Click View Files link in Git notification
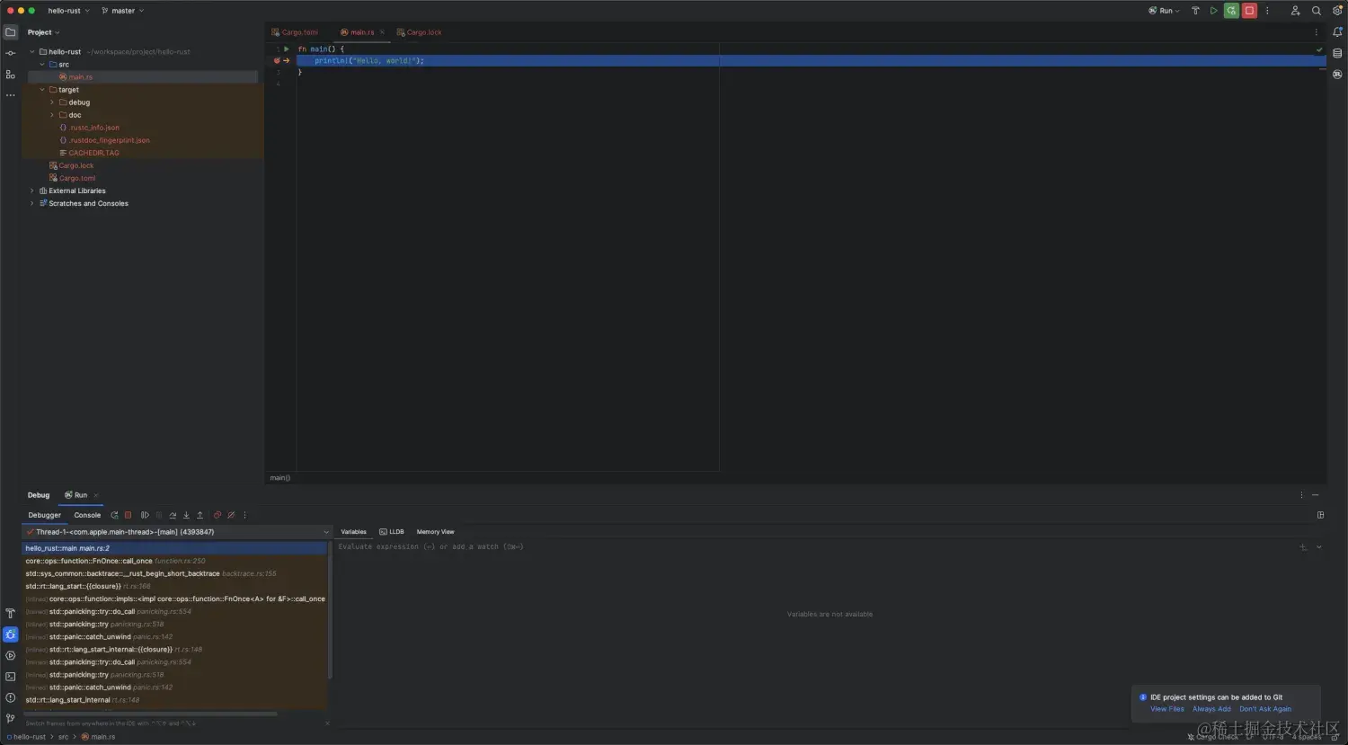This screenshot has width=1348, height=745. [x=1167, y=709]
